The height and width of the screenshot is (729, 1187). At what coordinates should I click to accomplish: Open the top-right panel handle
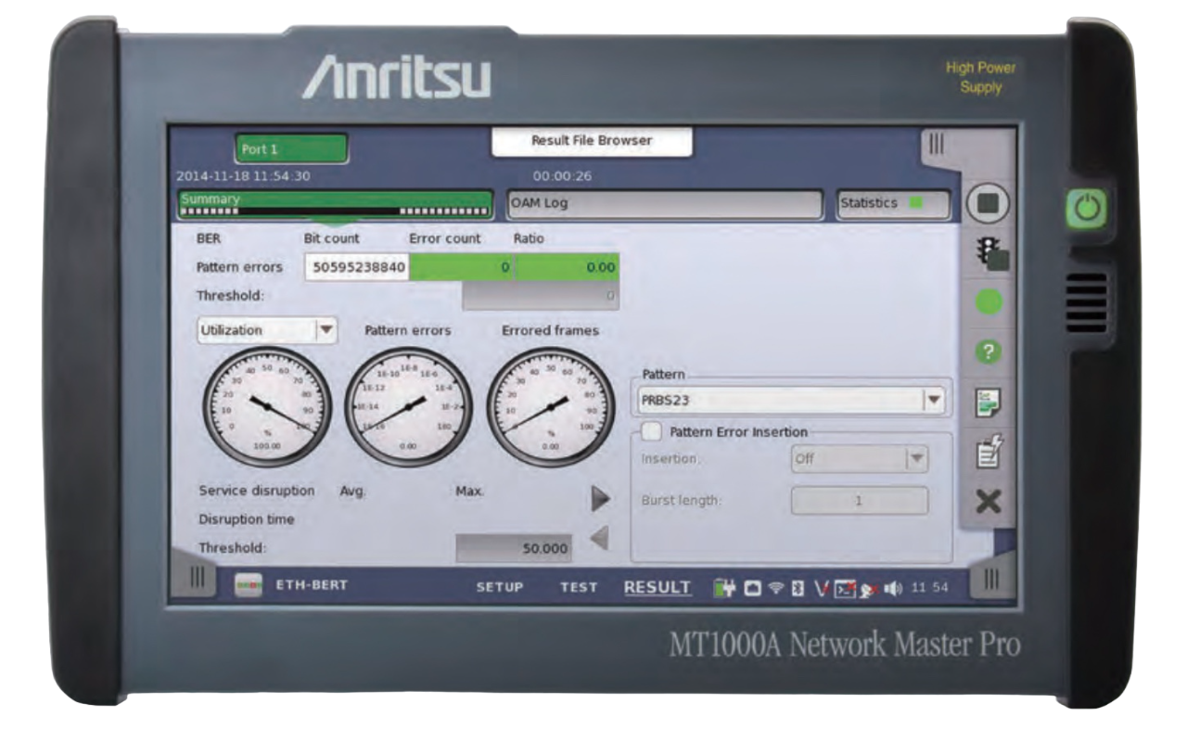[x=937, y=145]
